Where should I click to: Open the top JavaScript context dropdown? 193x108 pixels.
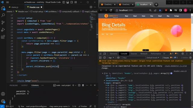click(x=111, y=58)
